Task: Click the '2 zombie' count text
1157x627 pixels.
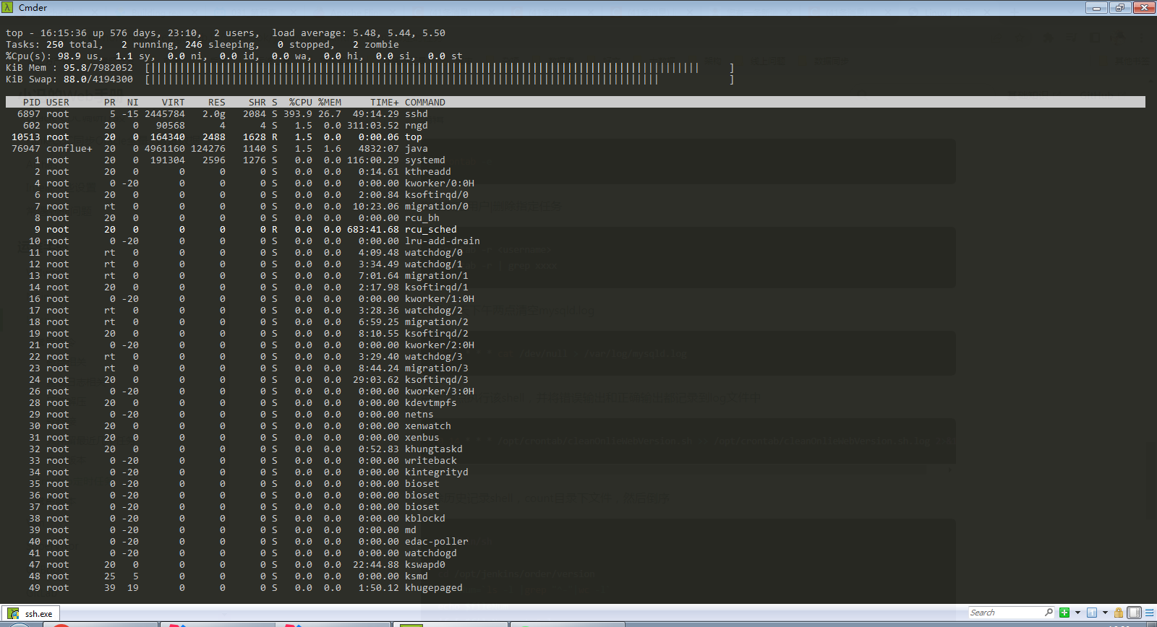Action: point(376,45)
